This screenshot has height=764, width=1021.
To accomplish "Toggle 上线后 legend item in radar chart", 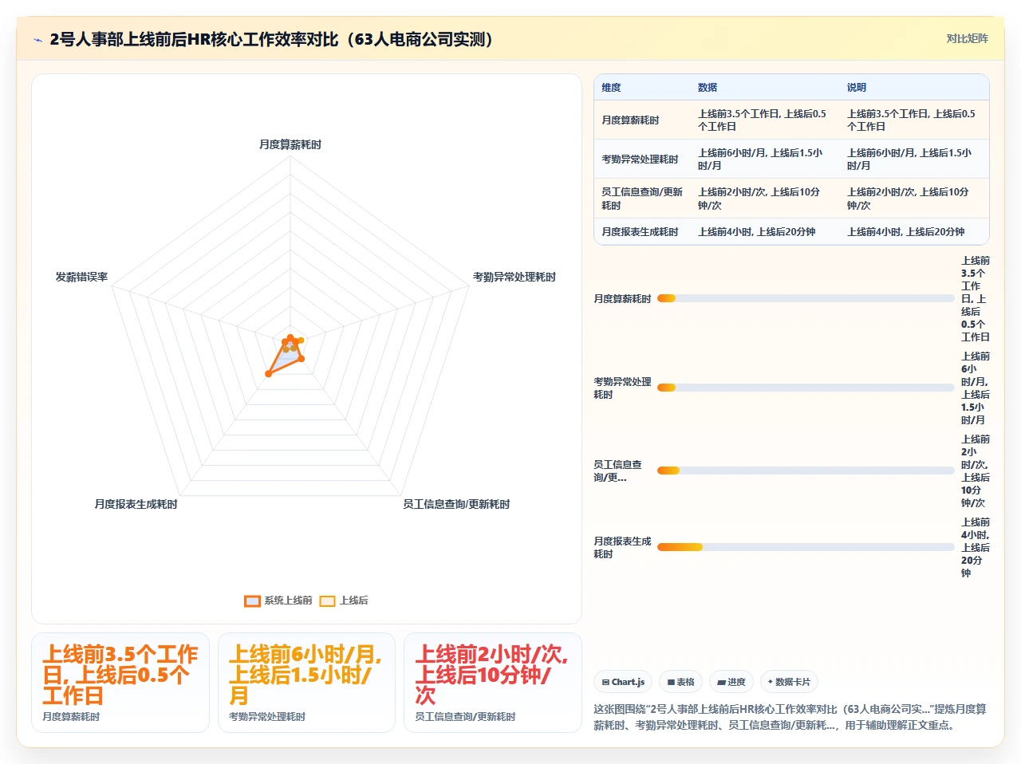I will (x=344, y=601).
